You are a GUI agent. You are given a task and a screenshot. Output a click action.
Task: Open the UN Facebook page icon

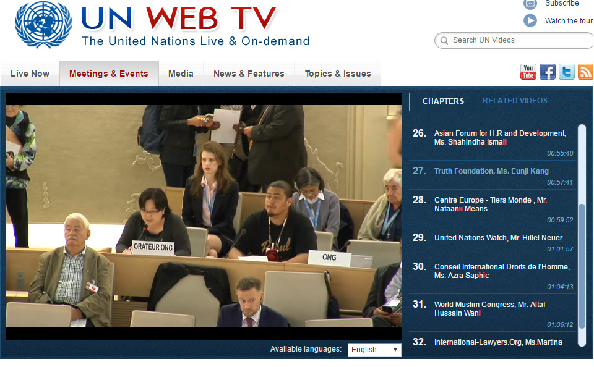pyautogui.click(x=548, y=72)
